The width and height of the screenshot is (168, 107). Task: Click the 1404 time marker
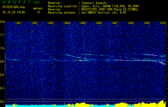tap(67, 23)
